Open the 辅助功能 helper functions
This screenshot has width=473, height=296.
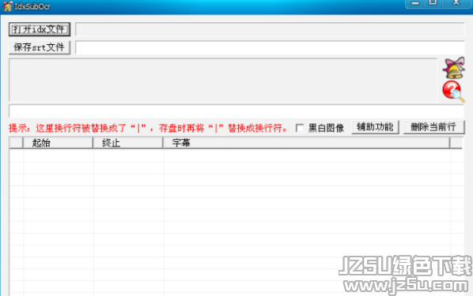click(x=375, y=127)
